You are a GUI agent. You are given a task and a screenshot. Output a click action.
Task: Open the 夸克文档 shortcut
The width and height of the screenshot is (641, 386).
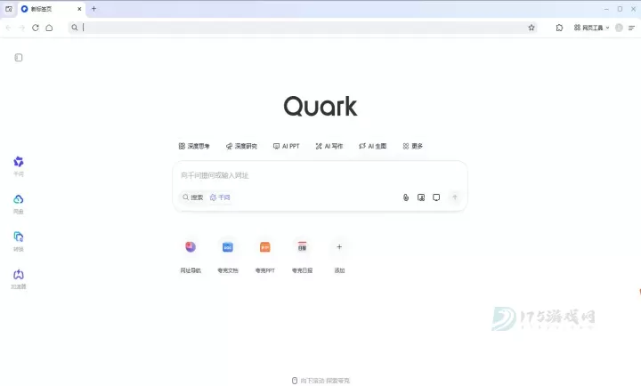228,256
